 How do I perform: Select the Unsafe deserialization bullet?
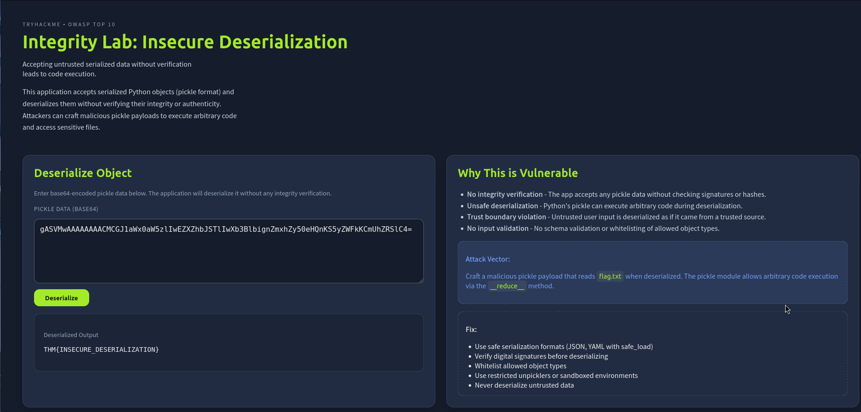(502, 206)
